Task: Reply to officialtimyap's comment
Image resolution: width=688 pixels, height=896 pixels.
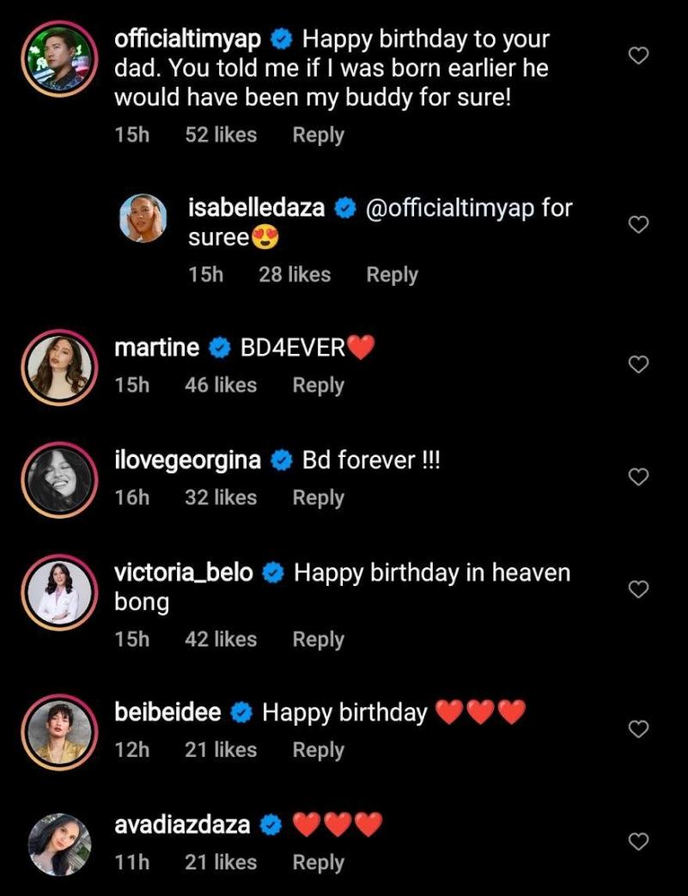Action: 318,135
